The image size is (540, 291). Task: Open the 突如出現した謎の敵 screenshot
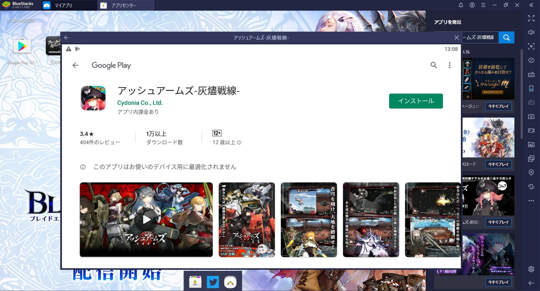371,219
